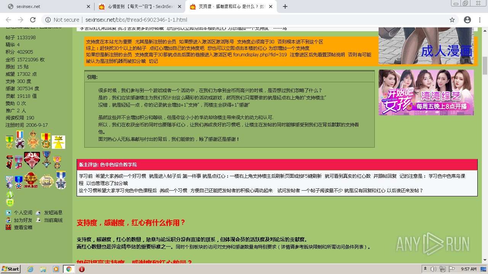Click the red eagle shield badge
488x274 pixels.
point(32,160)
